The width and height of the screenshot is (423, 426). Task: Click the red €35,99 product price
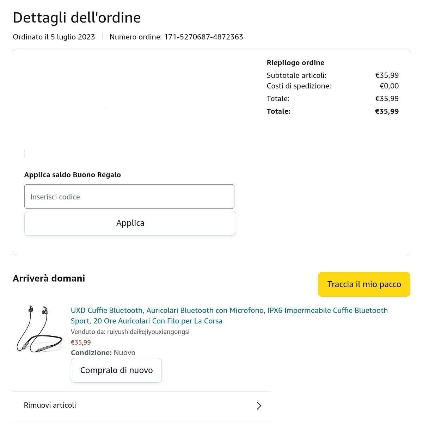coord(81,342)
